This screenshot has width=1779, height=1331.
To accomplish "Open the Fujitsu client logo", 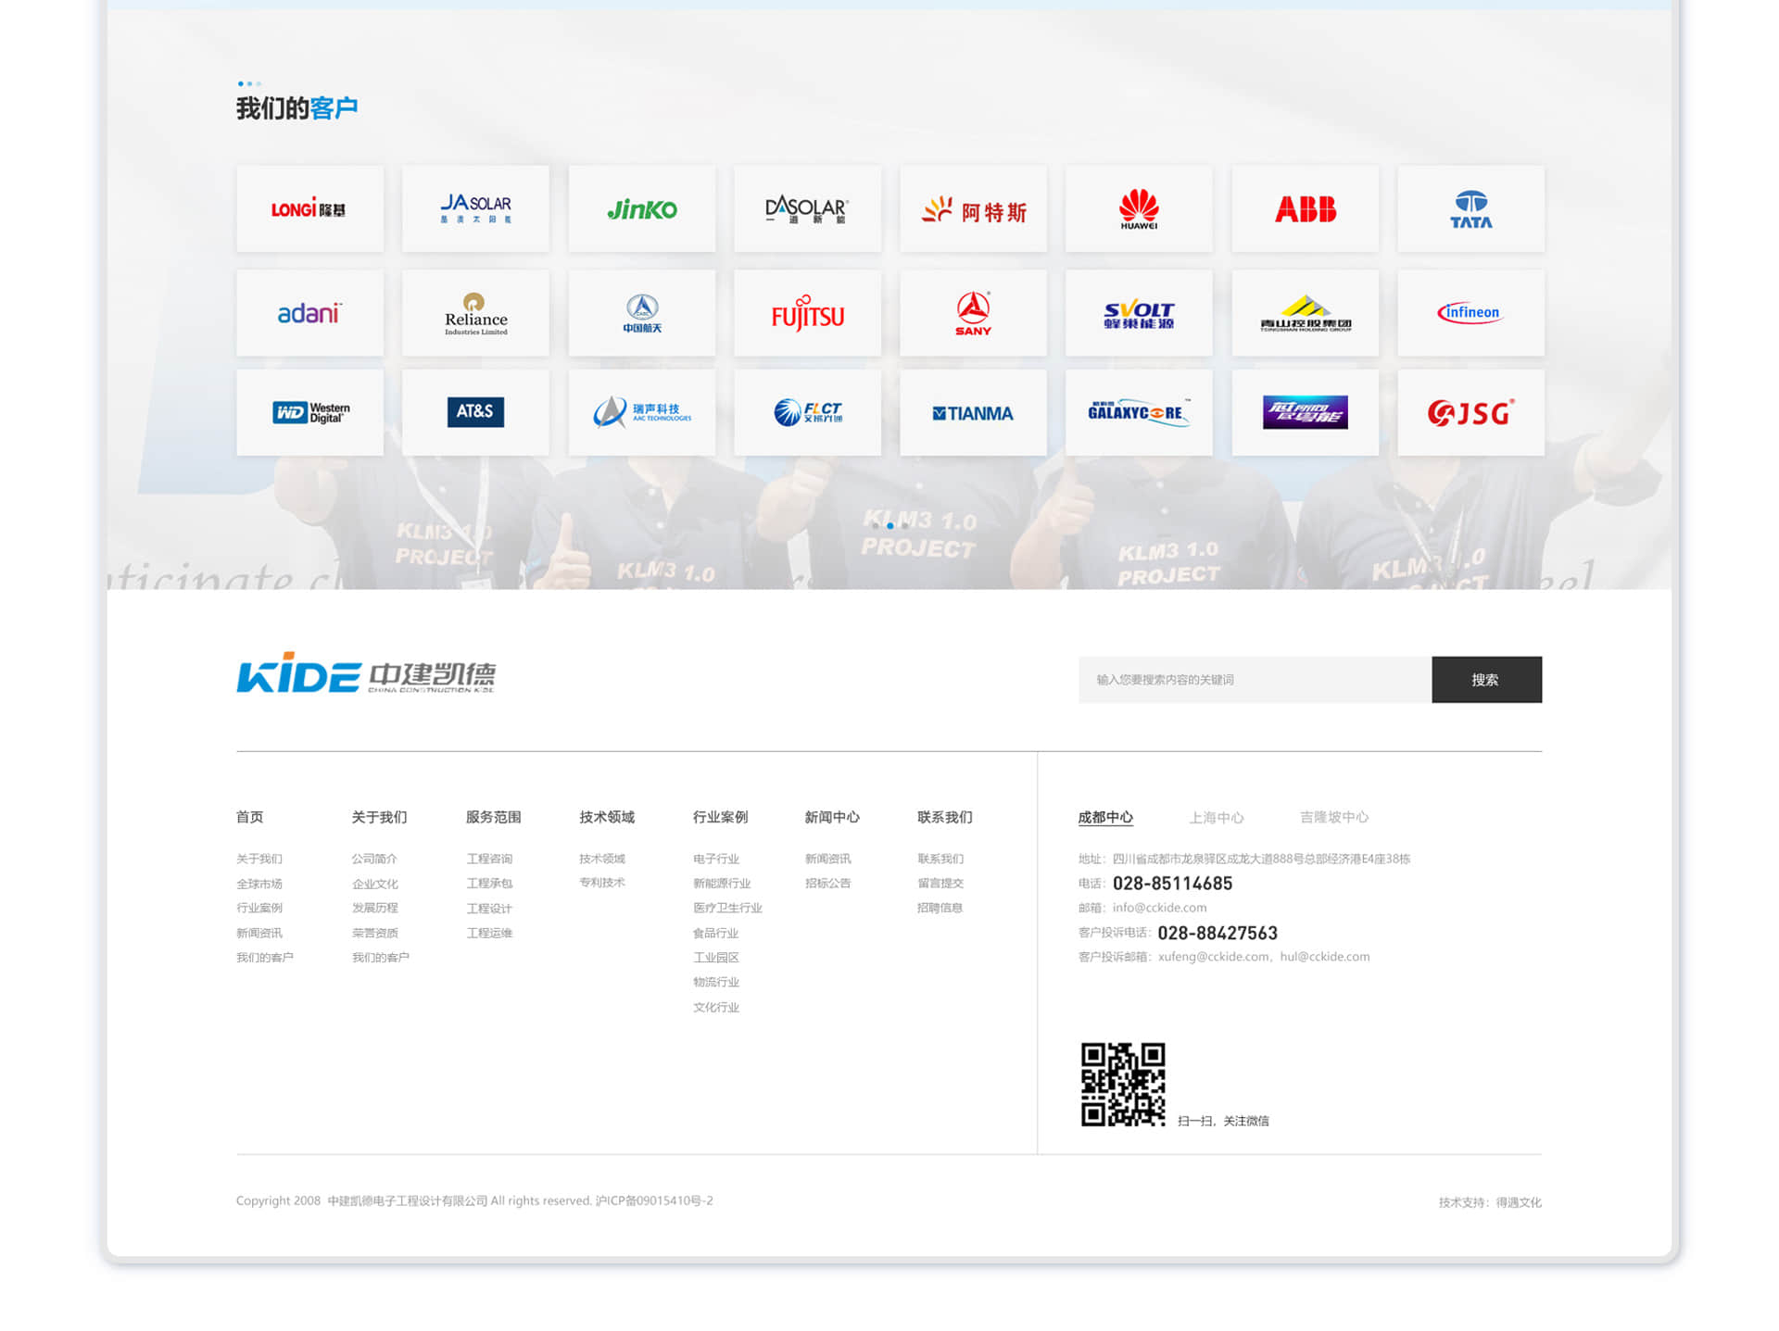I will click(807, 313).
